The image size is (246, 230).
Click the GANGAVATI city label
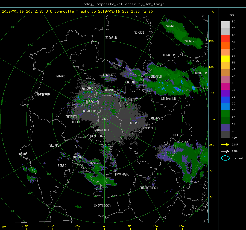click(x=156, y=118)
